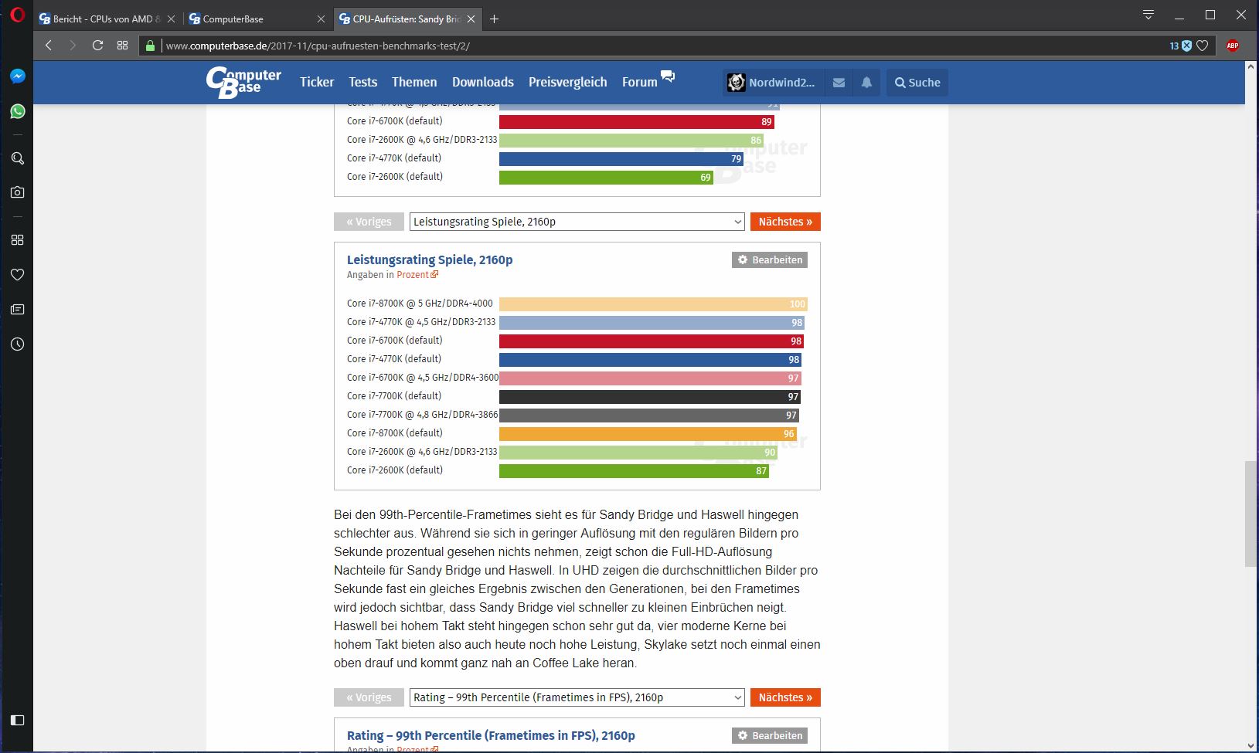Viewport: 1259px width, 753px height.
Task: Reload the current page
Action: [x=97, y=46]
